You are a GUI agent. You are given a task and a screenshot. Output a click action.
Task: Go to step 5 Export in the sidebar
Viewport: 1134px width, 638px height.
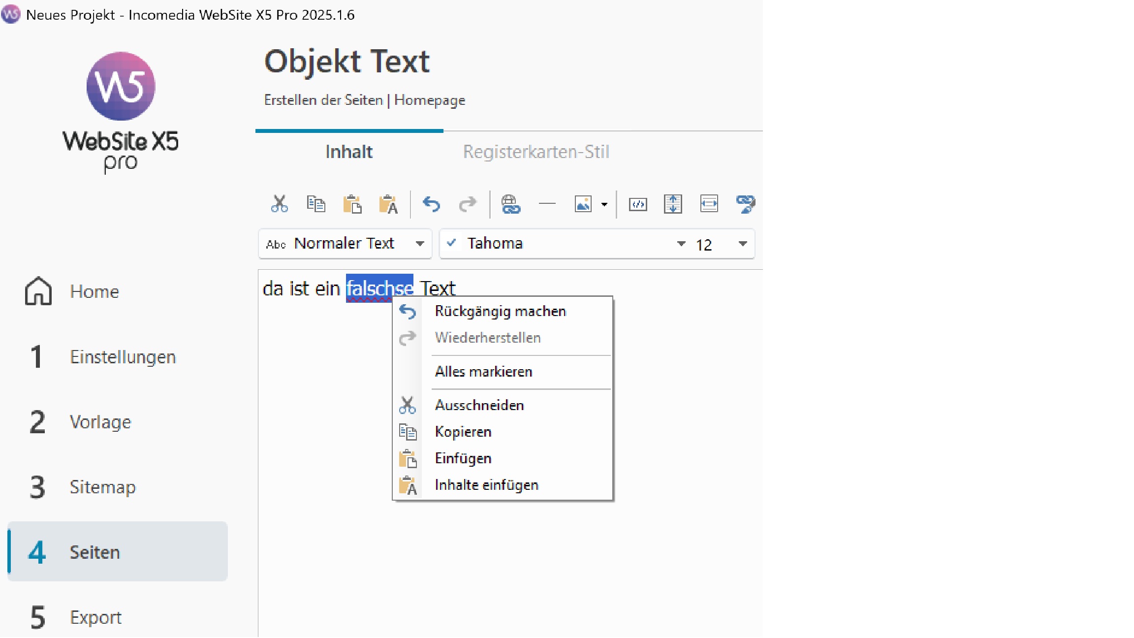tap(95, 617)
